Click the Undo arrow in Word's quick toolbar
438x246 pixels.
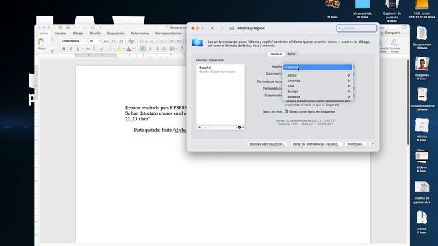pyautogui.click(x=76, y=27)
